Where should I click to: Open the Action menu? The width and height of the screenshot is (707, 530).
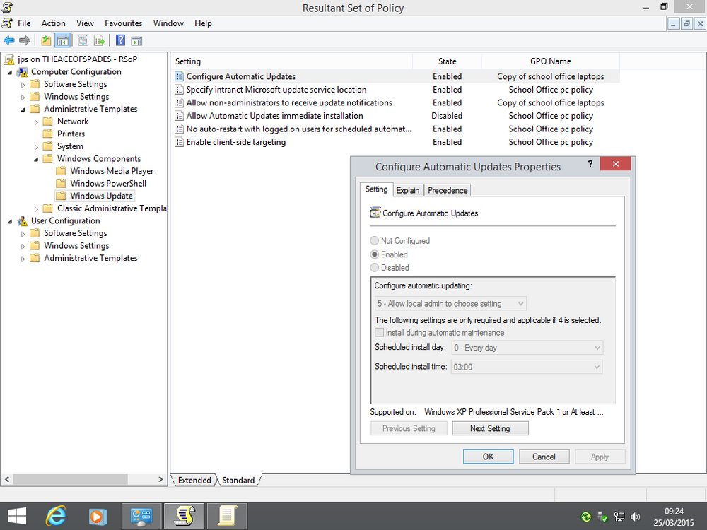(53, 23)
